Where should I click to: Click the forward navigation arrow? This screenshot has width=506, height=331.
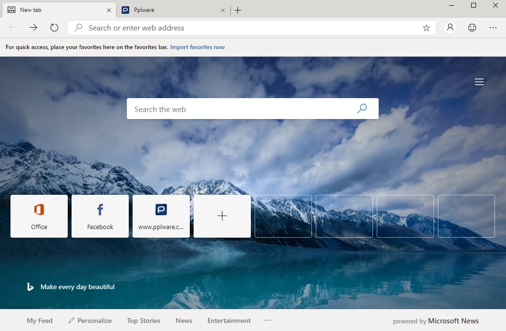[32, 28]
